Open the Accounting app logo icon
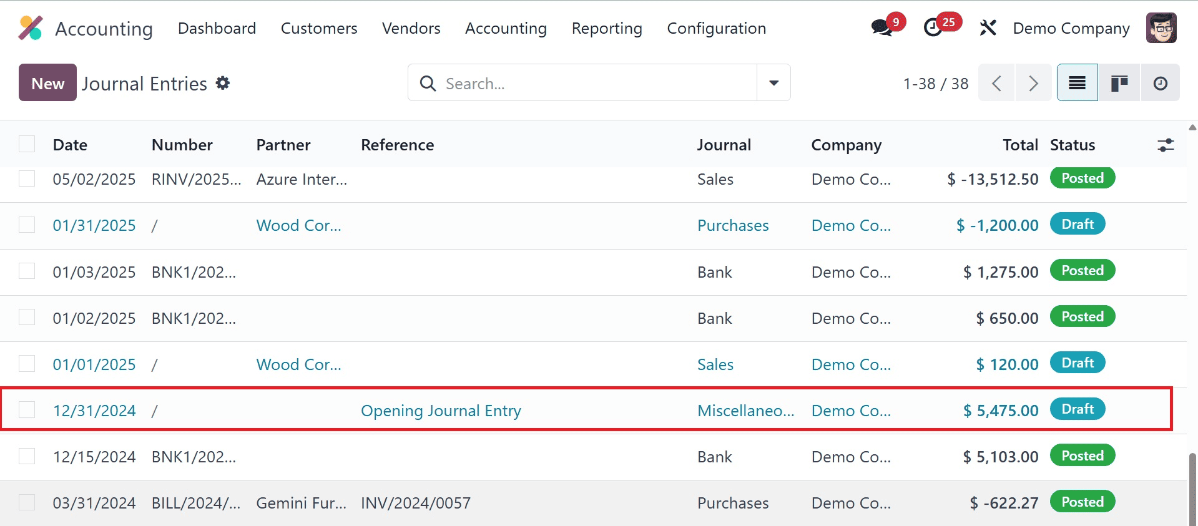This screenshot has height=526, width=1198. [x=31, y=28]
